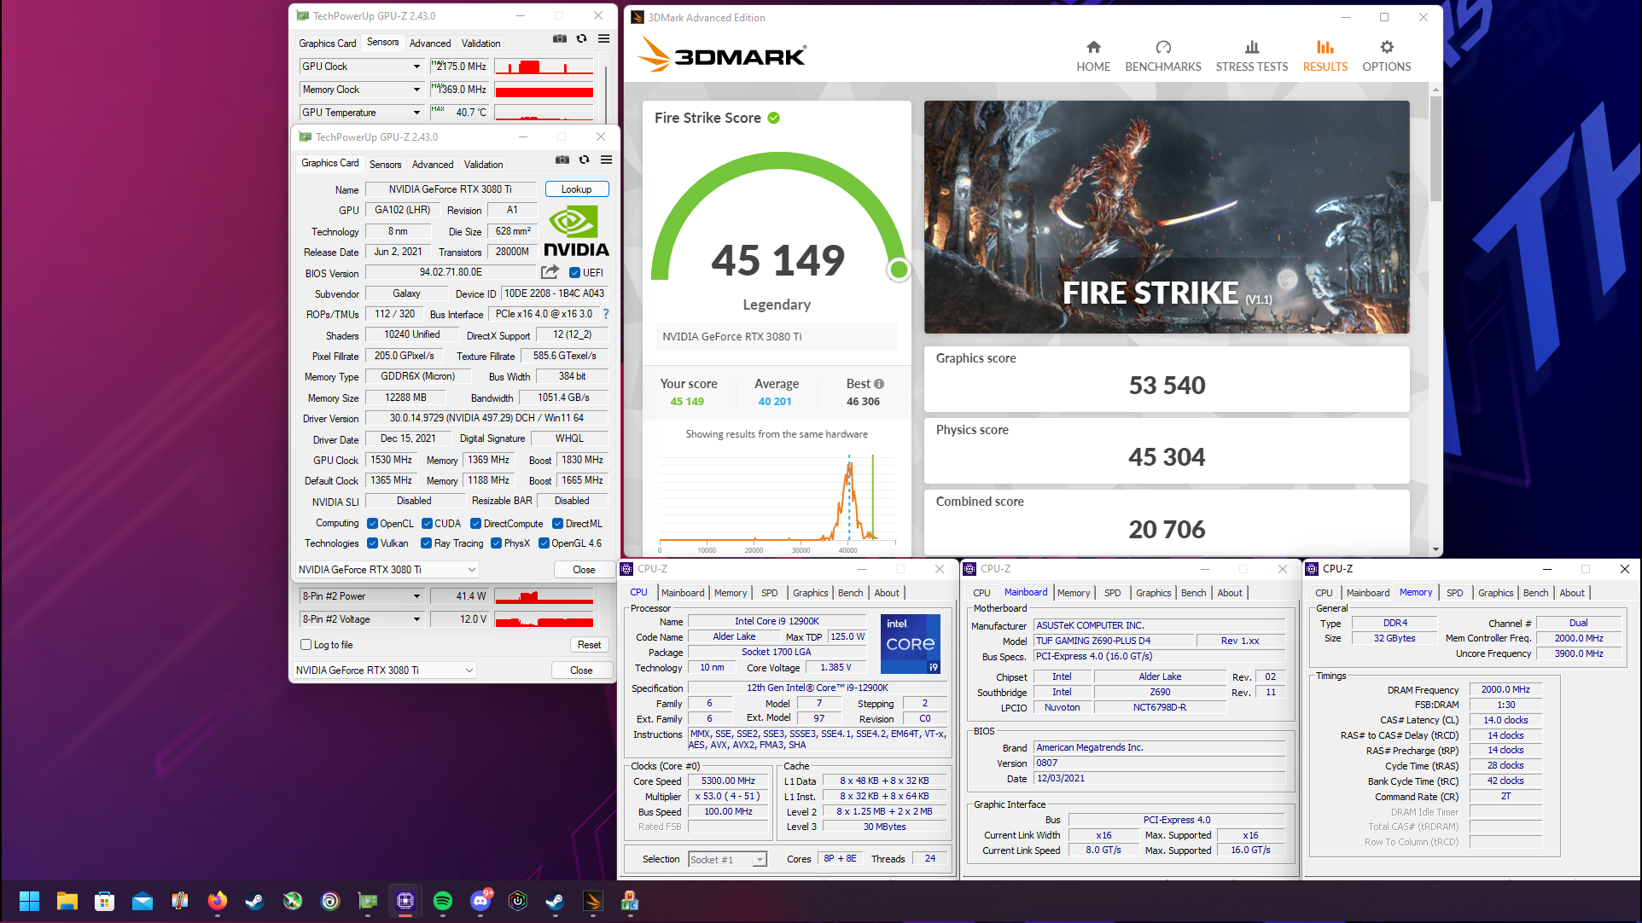
Task: Click GPU Clock sensor history graph
Action: click(544, 67)
